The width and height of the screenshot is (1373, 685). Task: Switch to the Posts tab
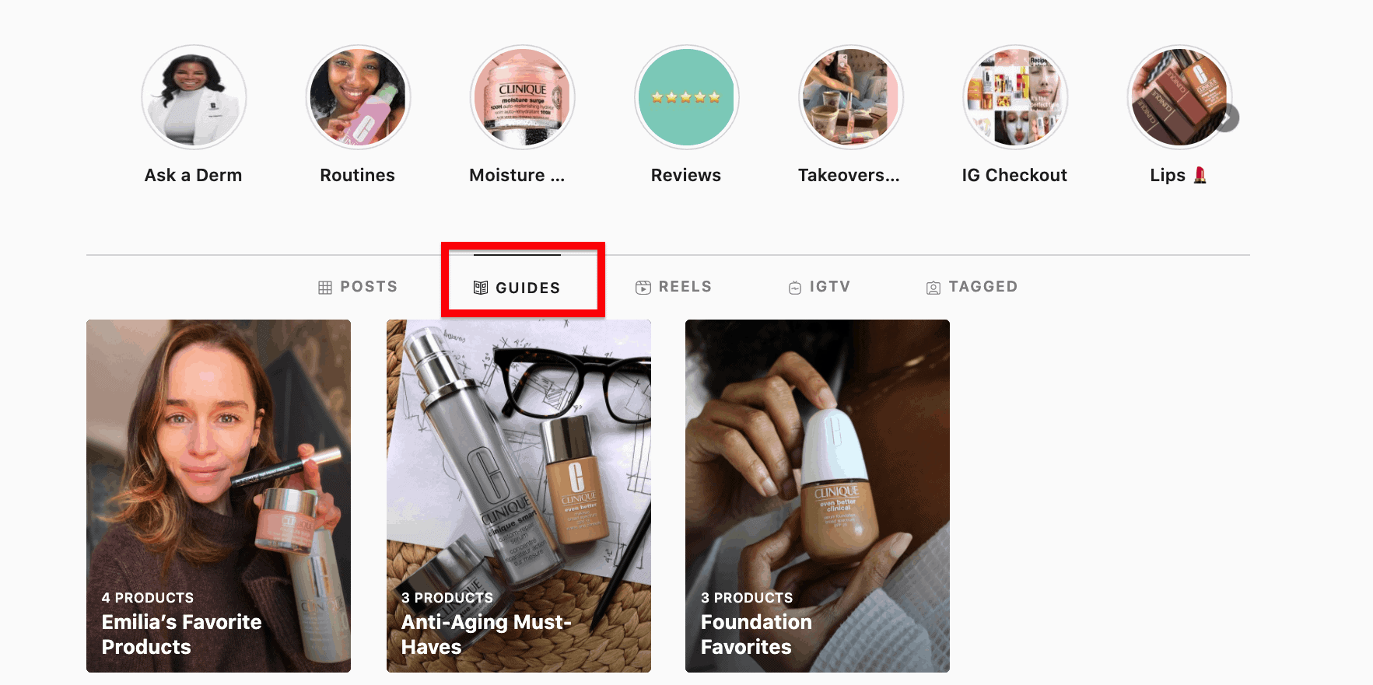(358, 287)
